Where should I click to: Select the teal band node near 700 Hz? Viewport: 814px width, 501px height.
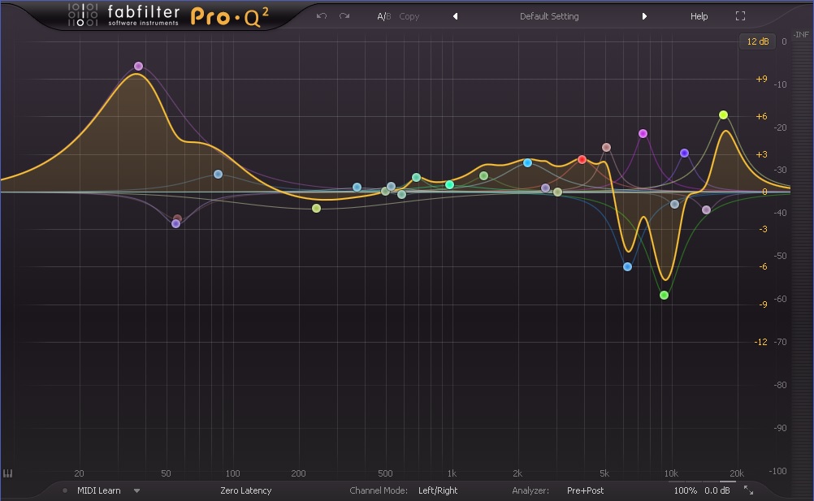pos(416,177)
